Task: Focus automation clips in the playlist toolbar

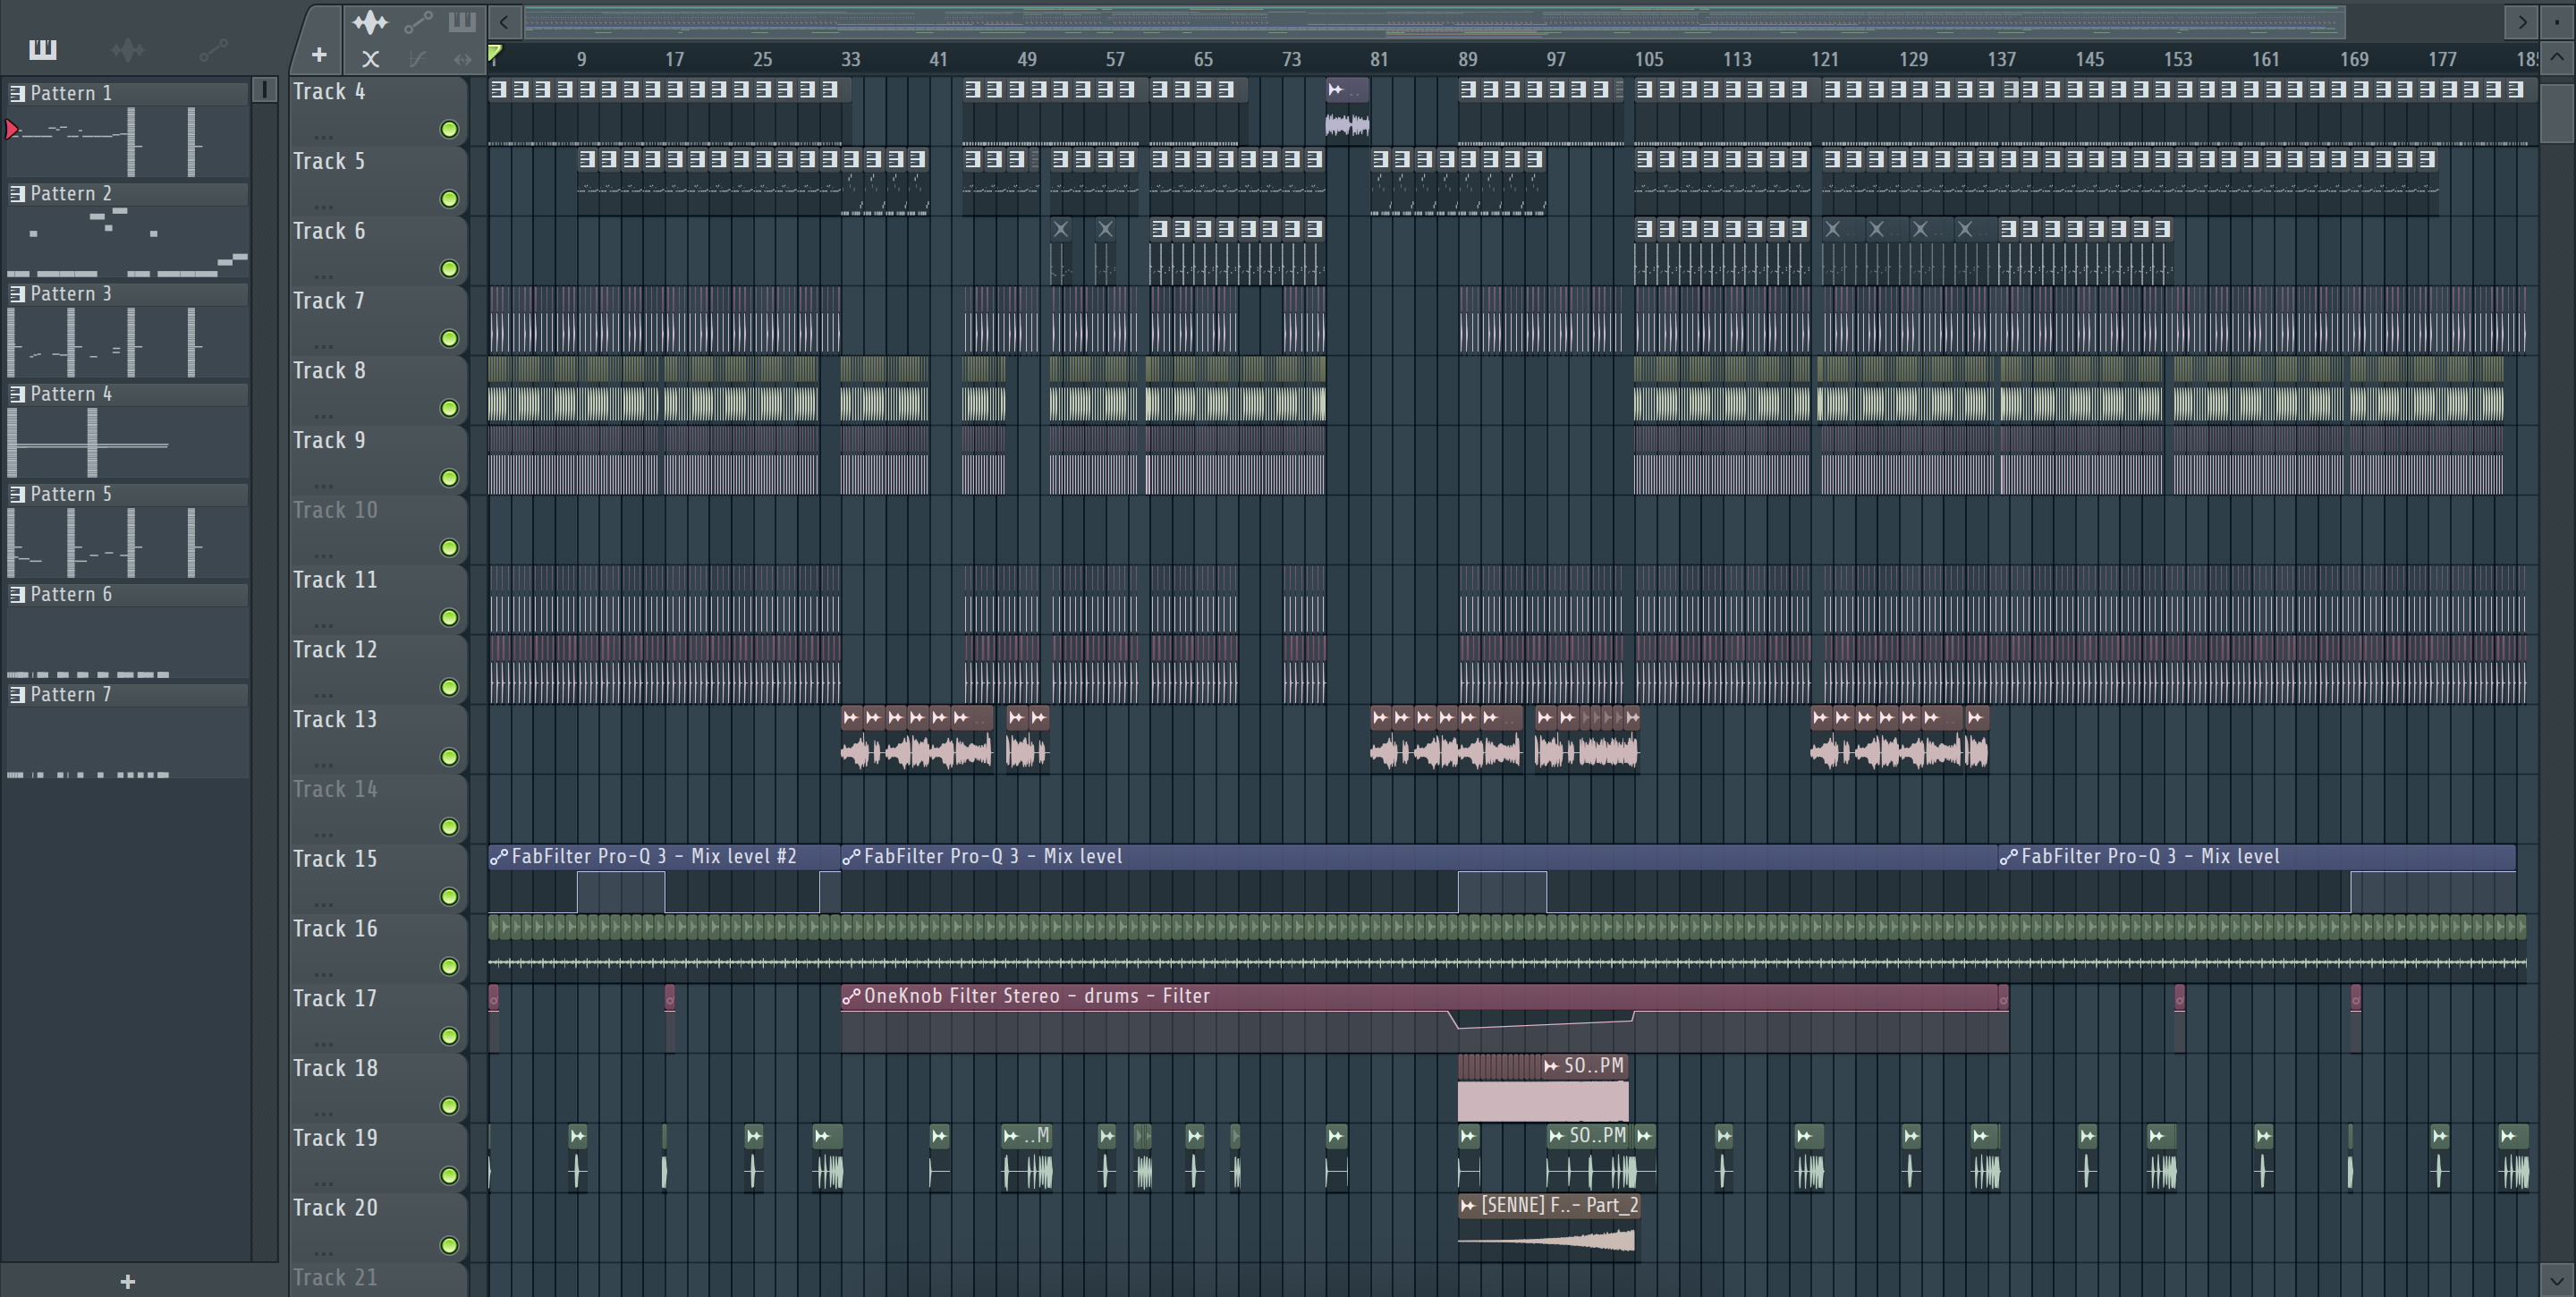Action: point(418,21)
